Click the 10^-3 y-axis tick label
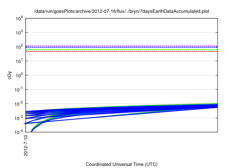 (18, 118)
